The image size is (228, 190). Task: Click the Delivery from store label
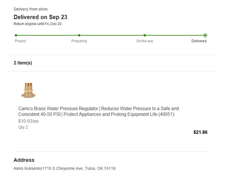click(x=31, y=9)
